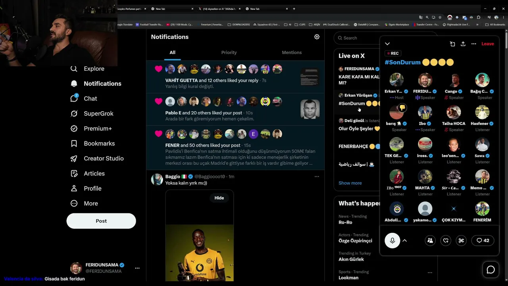Open more options on Baggio's post

317,176
